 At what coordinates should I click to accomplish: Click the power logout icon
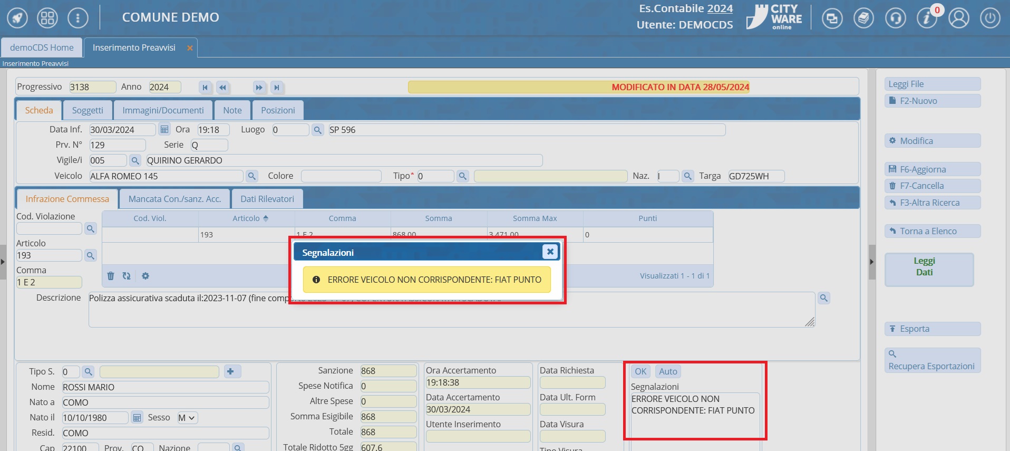click(990, 18)
